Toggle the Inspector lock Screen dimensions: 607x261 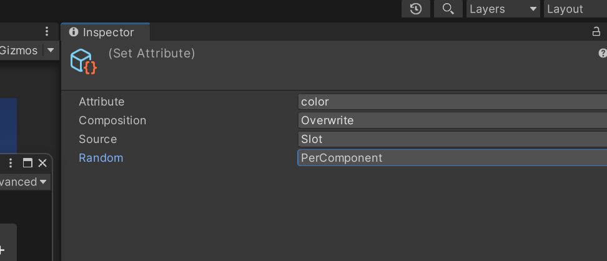[x=596, y=32]
